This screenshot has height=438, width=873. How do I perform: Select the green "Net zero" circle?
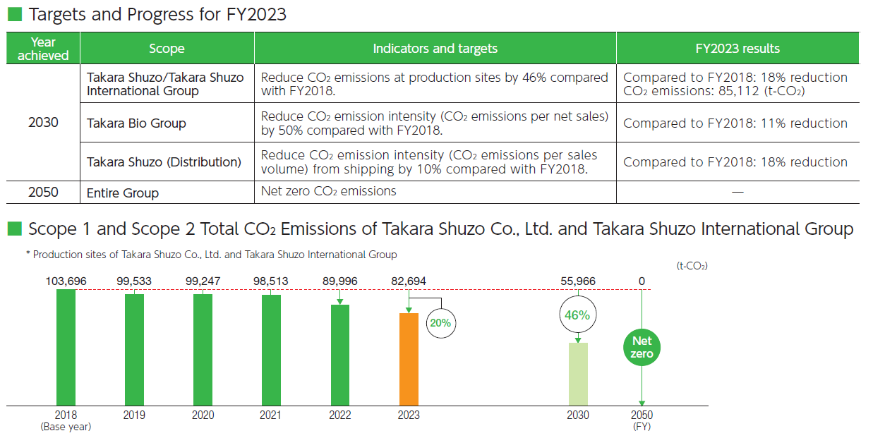point(642,347)
